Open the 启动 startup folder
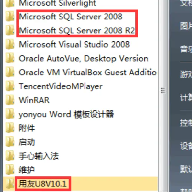192x192 pixels. [27, 142]
